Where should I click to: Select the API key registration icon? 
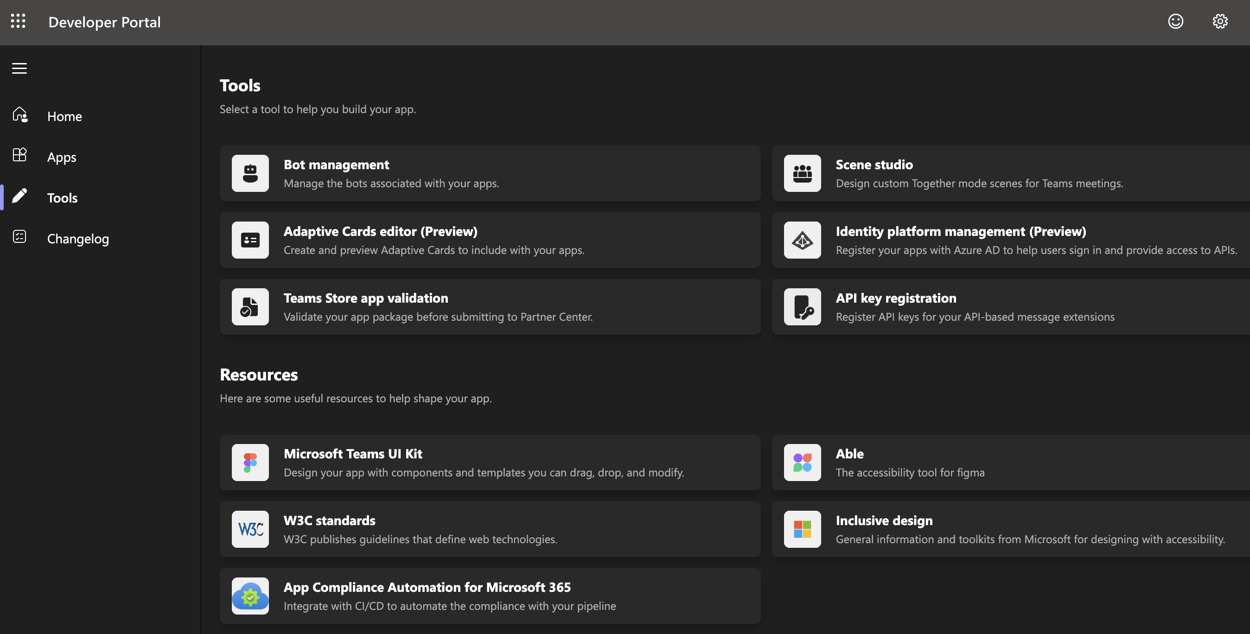802,306
